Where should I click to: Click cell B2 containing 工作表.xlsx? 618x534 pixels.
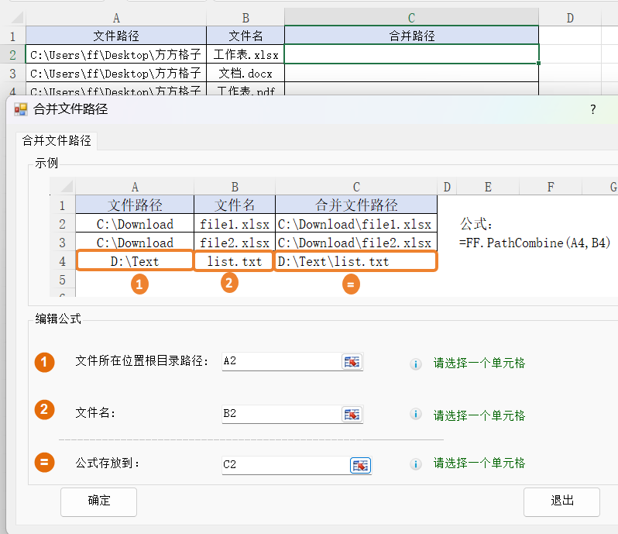[x=245, y=55]
